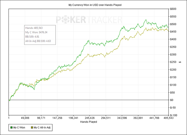
Task: Click the $500 y-axis tick label
Action: [x=173, y=24]
